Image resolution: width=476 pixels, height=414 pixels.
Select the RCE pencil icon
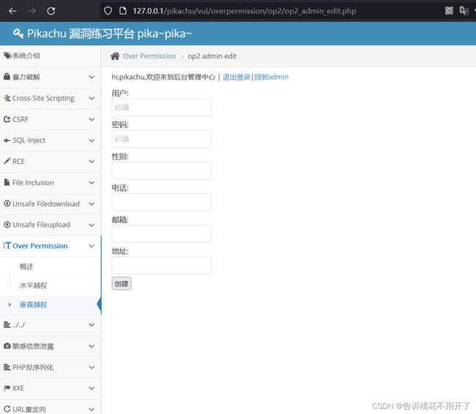pos(7,161)
